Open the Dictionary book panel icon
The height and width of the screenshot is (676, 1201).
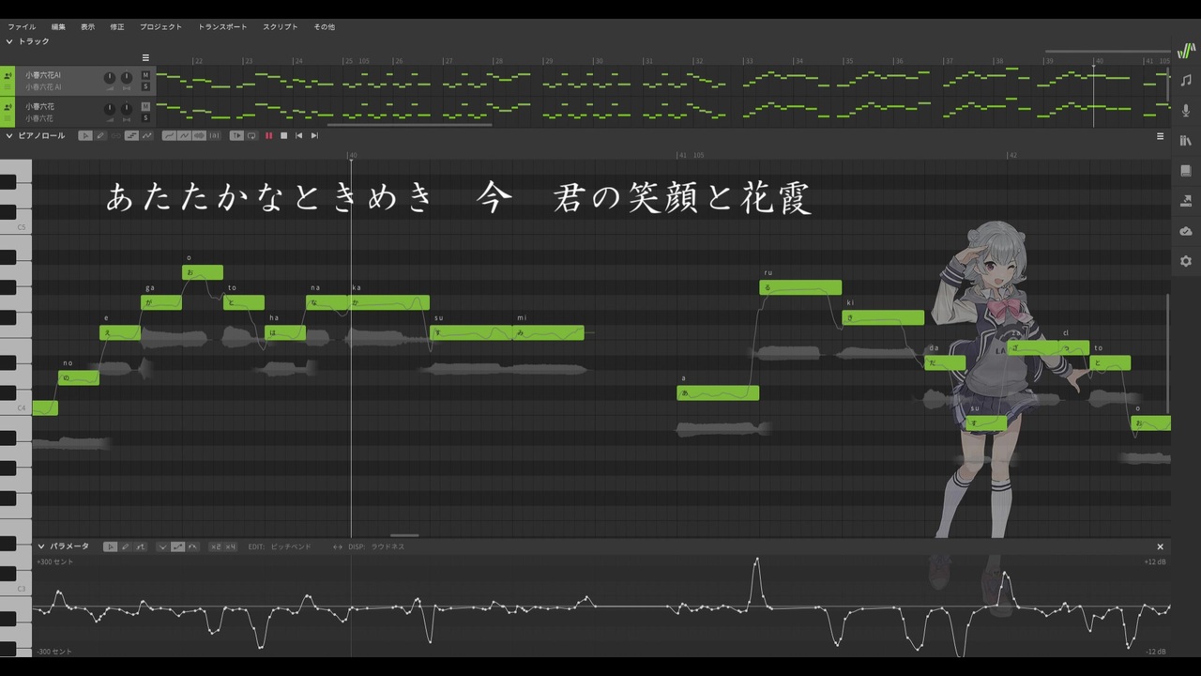point(1186,171)
